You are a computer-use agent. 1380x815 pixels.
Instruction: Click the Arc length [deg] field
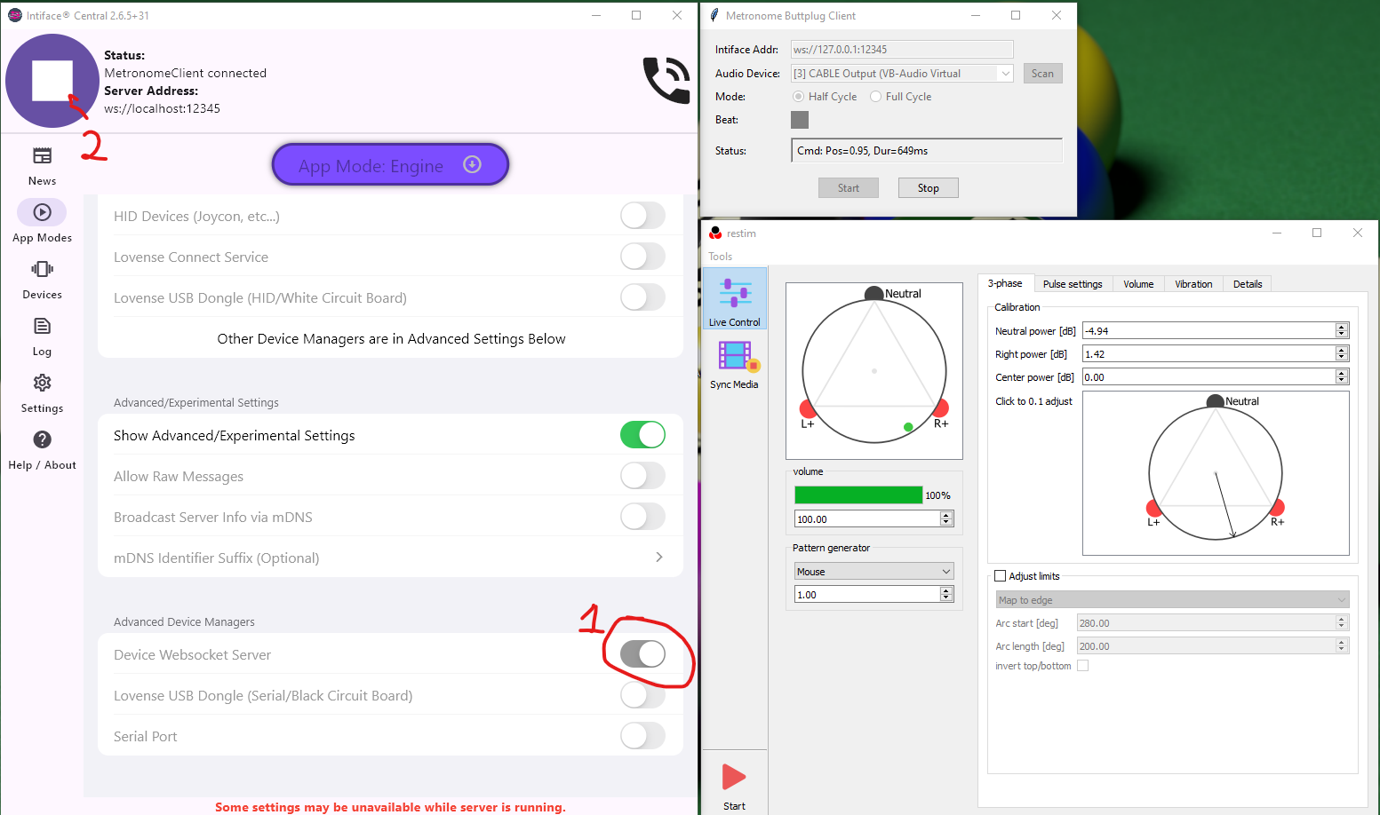click(1206, 646)
